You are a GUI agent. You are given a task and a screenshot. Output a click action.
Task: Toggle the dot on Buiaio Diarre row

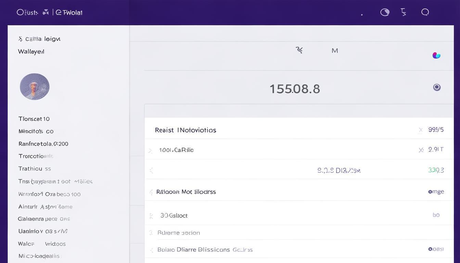430,249
